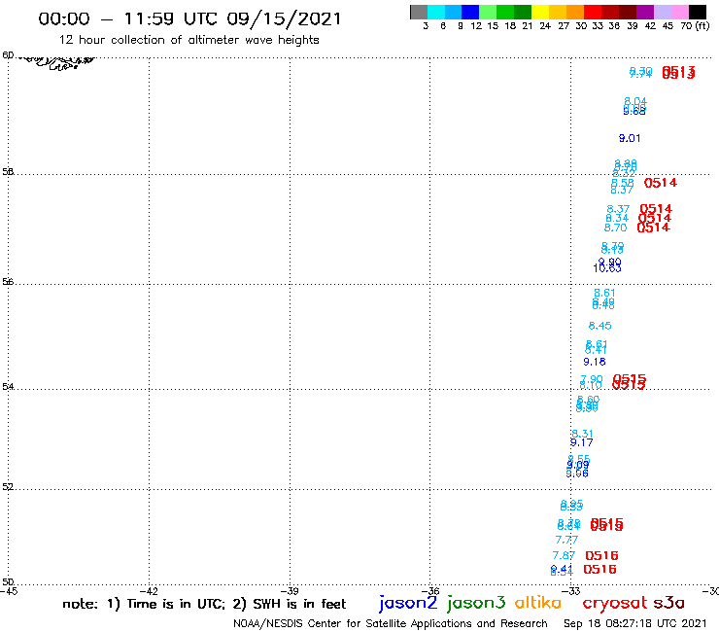Click the footer note about UTC time and SWH feet
The image size is (719, 632).
click(204, 604)
